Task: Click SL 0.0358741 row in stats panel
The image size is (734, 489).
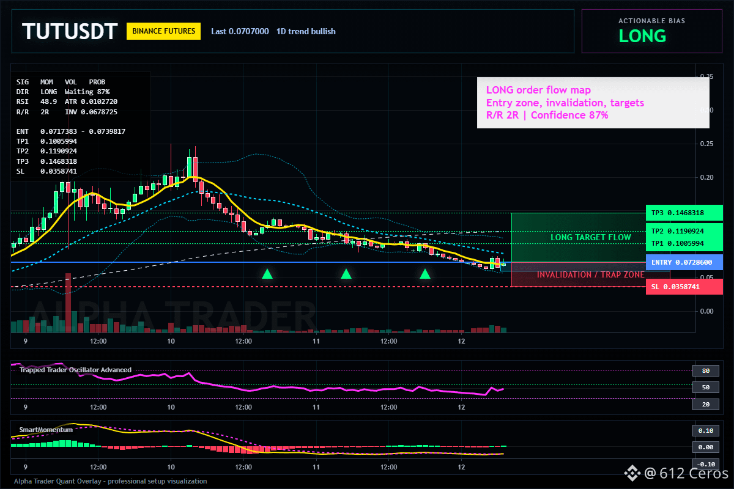Action: coord(46,171)
